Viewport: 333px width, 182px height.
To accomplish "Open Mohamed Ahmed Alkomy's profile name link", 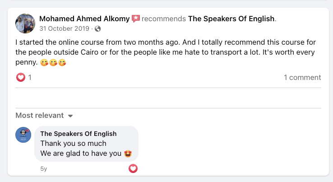I will 84,19.
